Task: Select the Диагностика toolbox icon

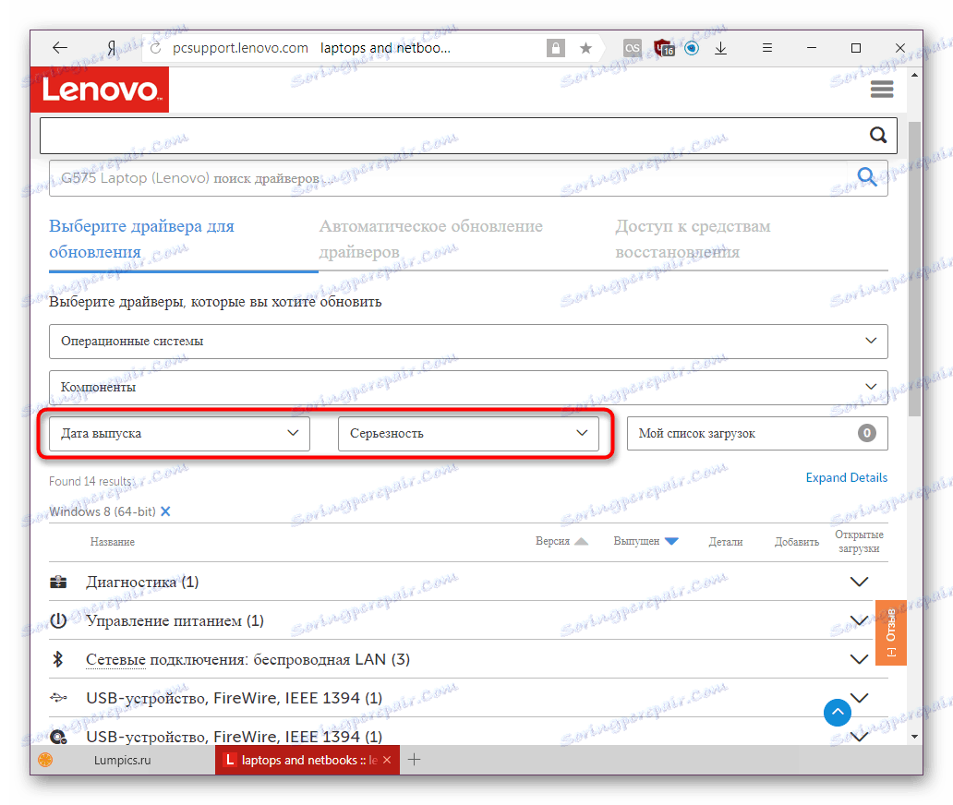Action: 58,582
